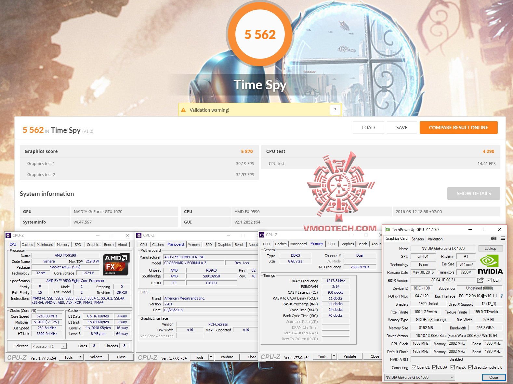Toggle the UEFI checkbox in GPU-Z
The image size is (513, 384).
coord(490,280)
